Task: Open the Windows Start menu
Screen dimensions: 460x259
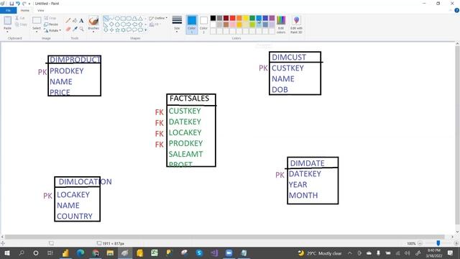Action: pyautogui.click(x=7, y=253)
